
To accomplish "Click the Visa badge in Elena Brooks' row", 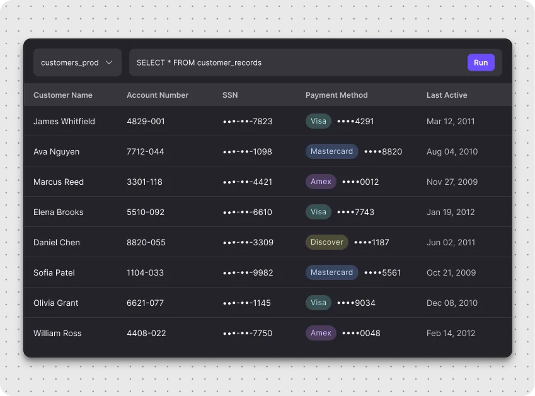I will point(318,212).
